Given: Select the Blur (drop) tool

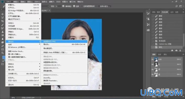Looking at the screenshot, I should point(2,39).
